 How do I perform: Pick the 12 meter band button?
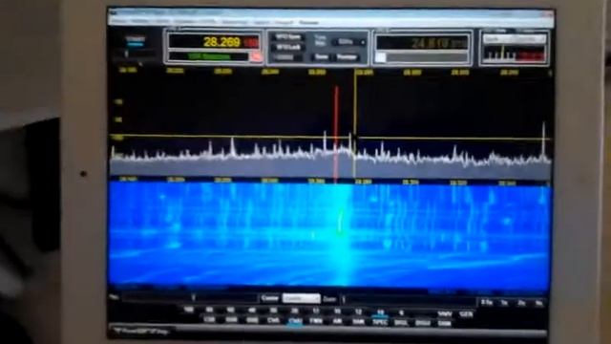[x=359, y=312]
